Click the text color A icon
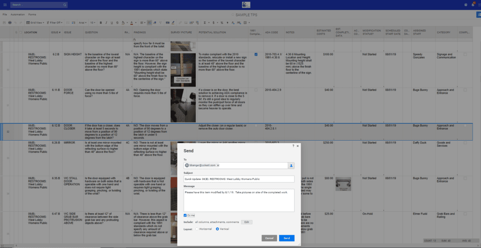The width and height of the screenshot is (481, 248). click(x=132, y=23)
